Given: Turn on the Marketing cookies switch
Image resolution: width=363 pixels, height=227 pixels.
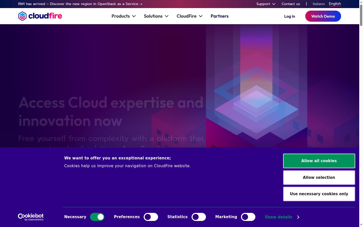Looking at the screenshot, I should tap(248, 217).
